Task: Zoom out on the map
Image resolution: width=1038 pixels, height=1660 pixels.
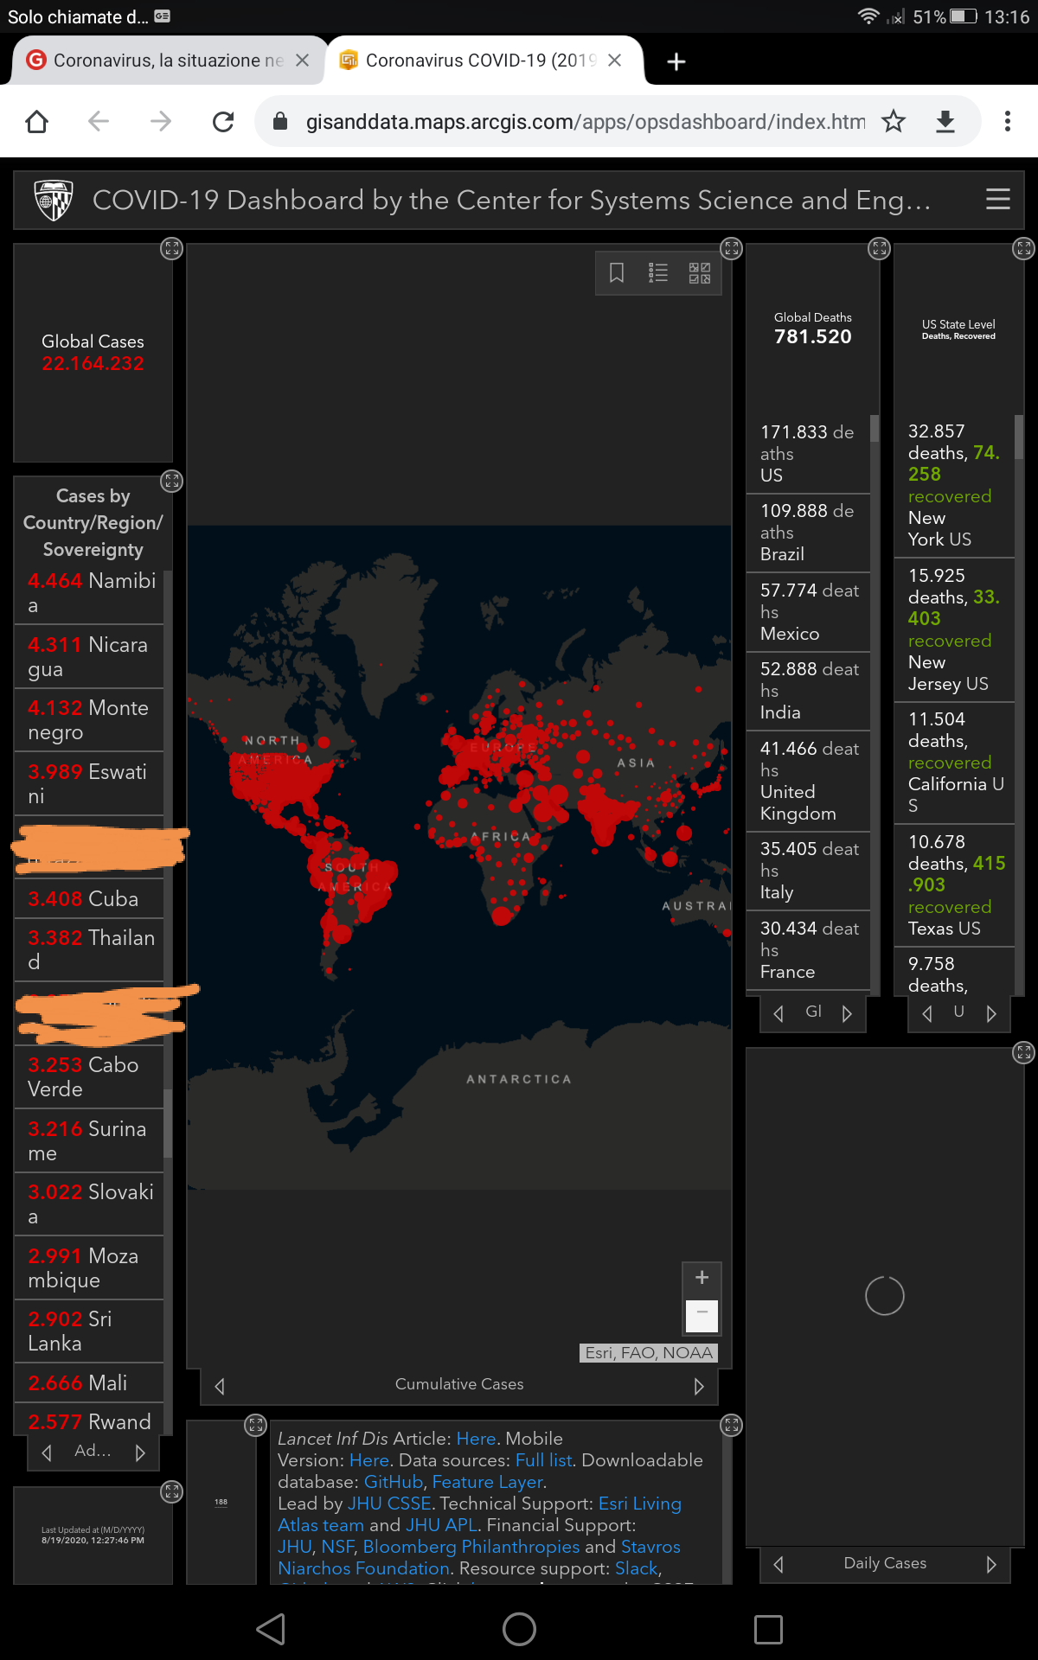Action: pos(702,1315)
